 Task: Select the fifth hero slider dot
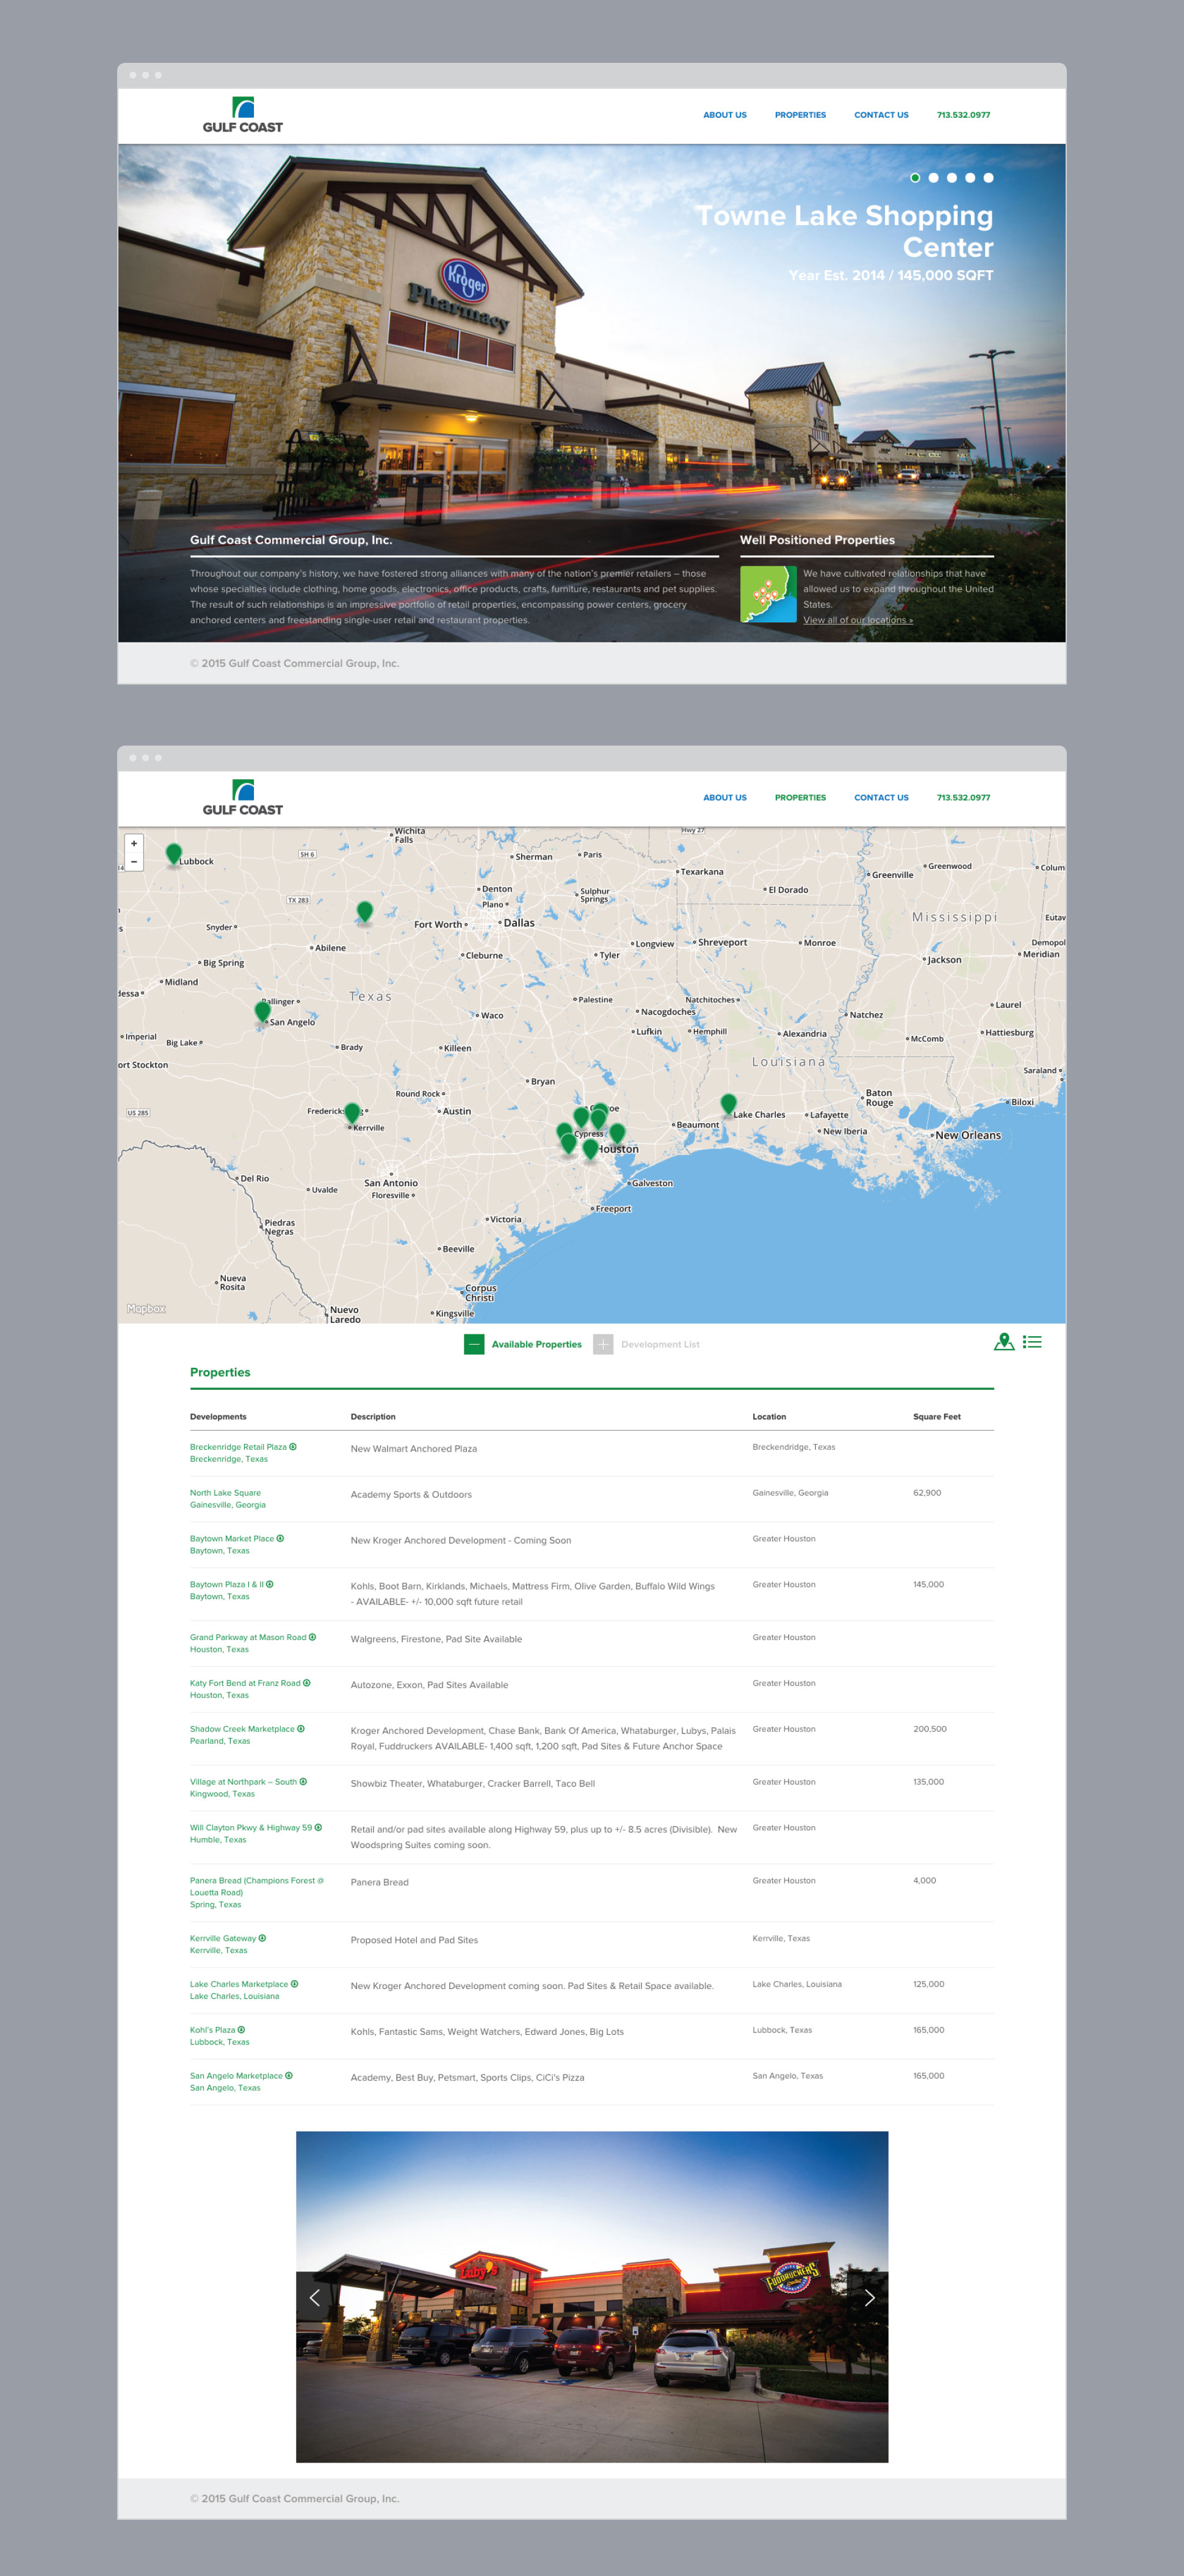(988, 178)
